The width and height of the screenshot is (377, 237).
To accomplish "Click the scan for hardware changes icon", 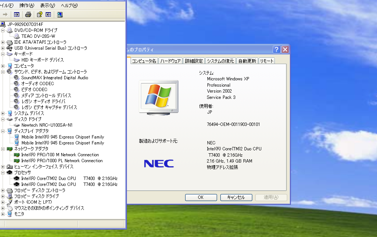I will 60,15.
